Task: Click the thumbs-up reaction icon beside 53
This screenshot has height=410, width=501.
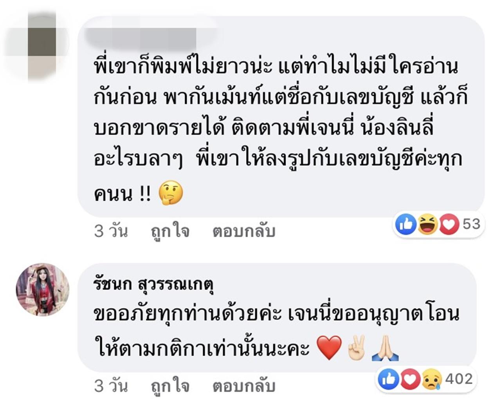Action: coord(406,225)
